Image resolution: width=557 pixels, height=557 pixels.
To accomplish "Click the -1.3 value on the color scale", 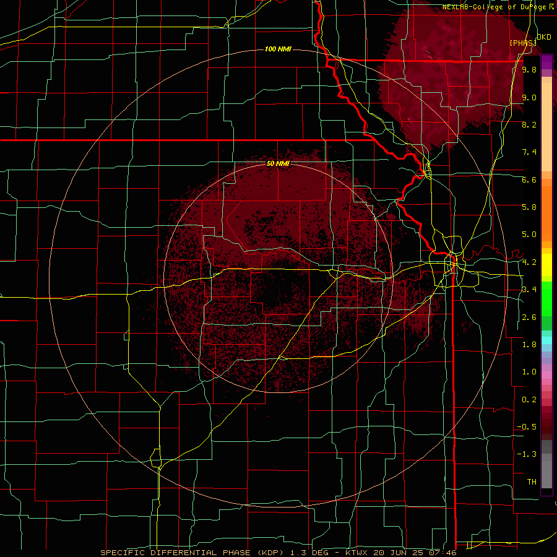I will (527, 454).
